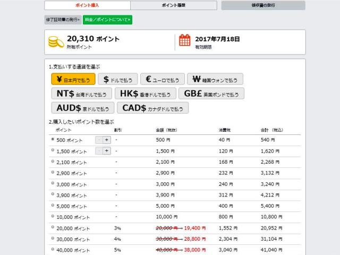The width and height of the screenshot is (340, 255).
Task: Select pay in Japanese yen button
Action: coord(73,79)
